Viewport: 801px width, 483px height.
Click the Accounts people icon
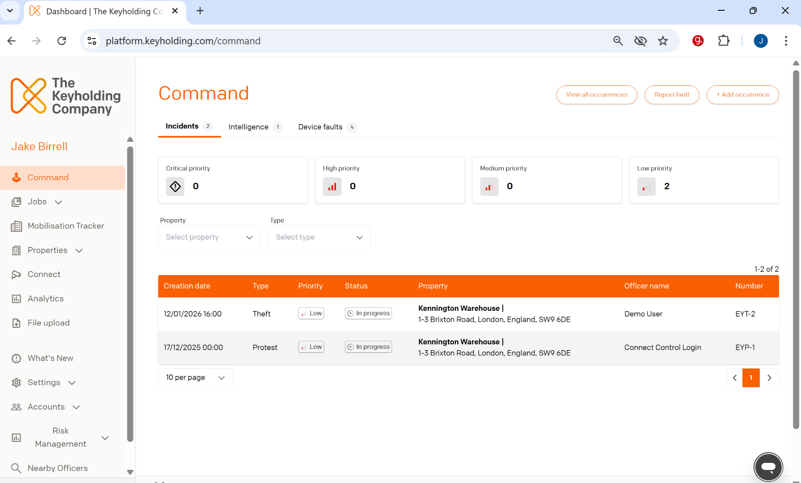coord(16,407)
